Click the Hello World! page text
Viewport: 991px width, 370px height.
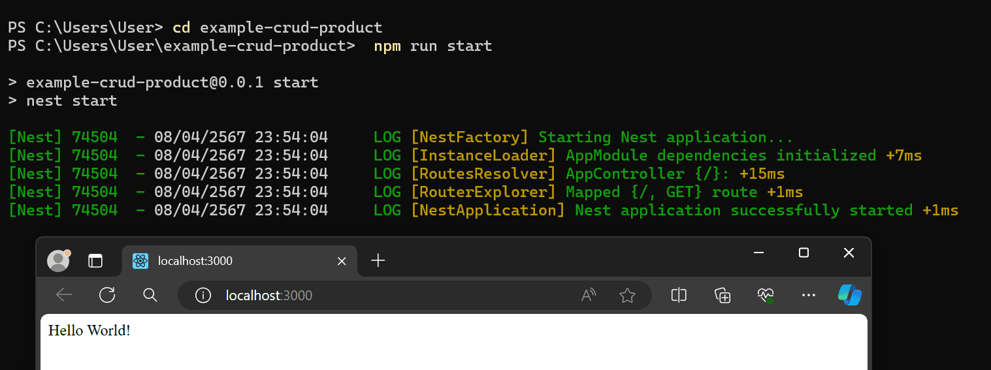click(89, 331)
